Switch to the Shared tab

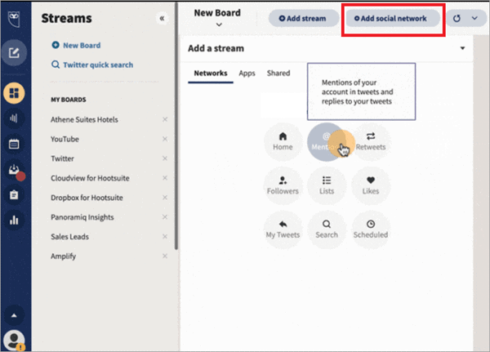[x=278, y=74]
